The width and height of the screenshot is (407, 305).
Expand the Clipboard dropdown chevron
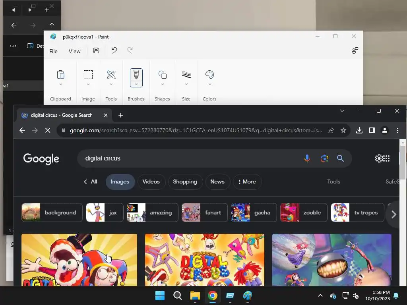tap(61, 84)
